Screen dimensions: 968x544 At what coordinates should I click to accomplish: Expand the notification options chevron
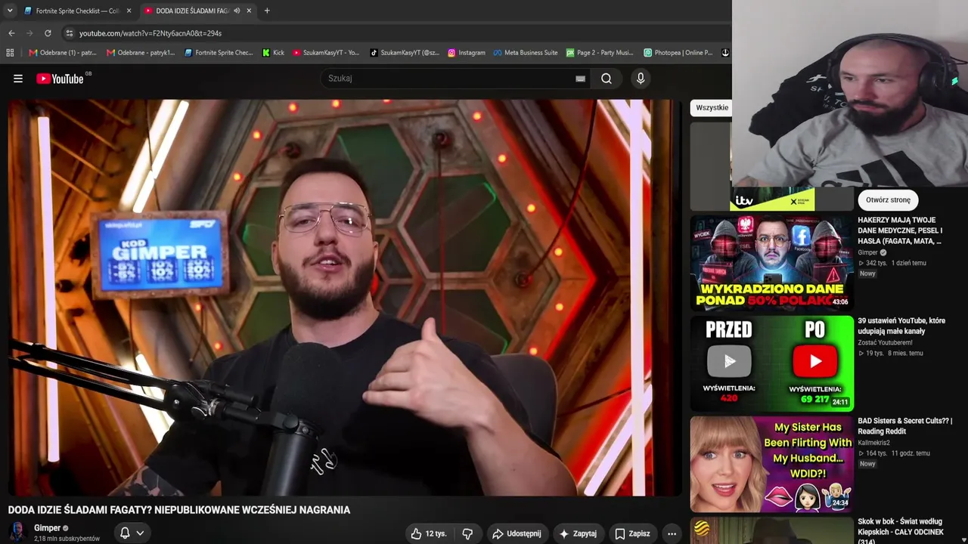[x=140, y=533]
